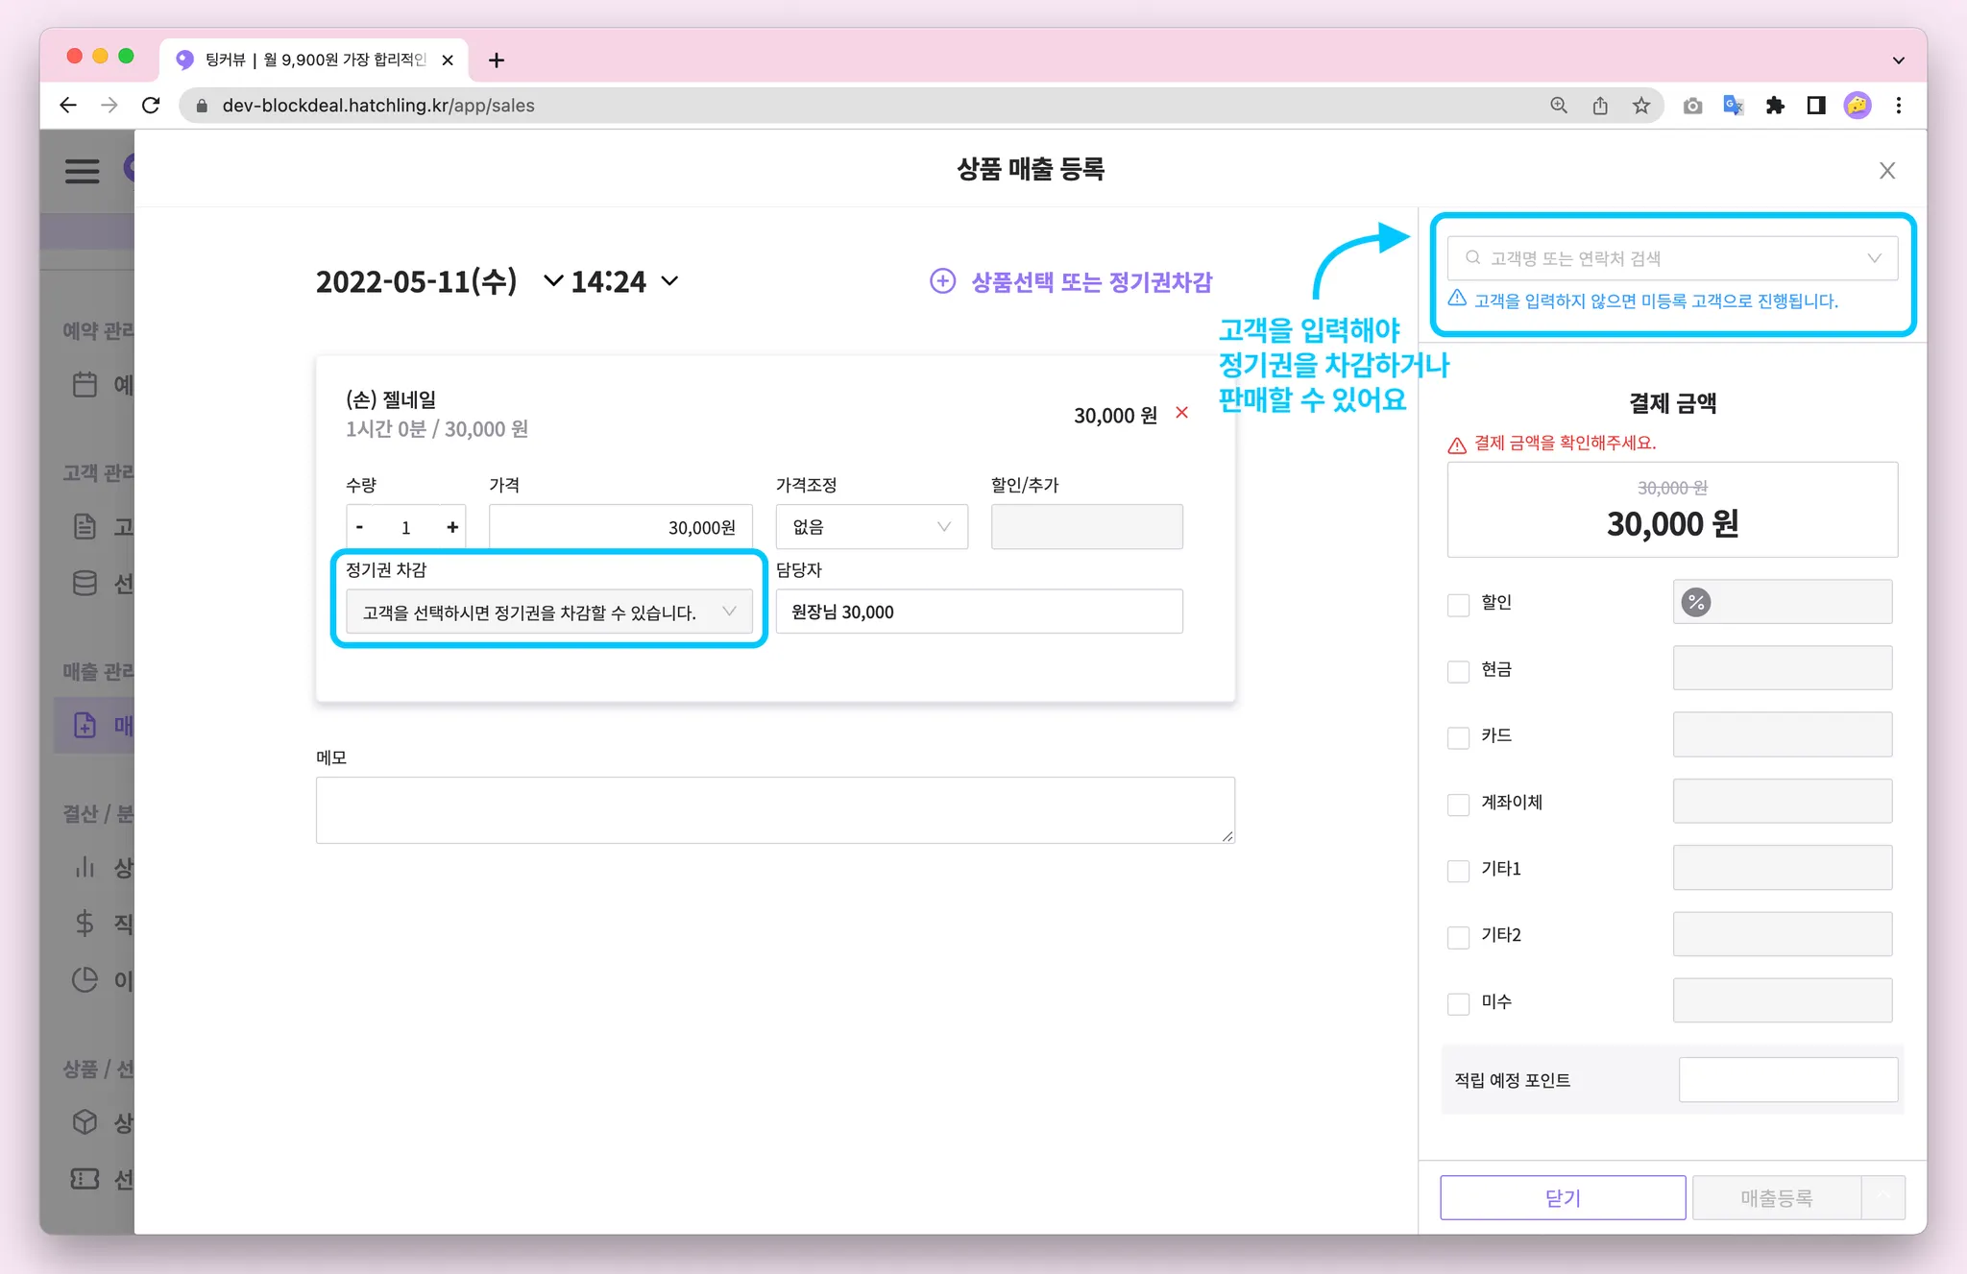Click the red X to remove 젤네일 item
Image resolution: width=1967 pixels, height=1274 pixels.
click(1182, 413)
